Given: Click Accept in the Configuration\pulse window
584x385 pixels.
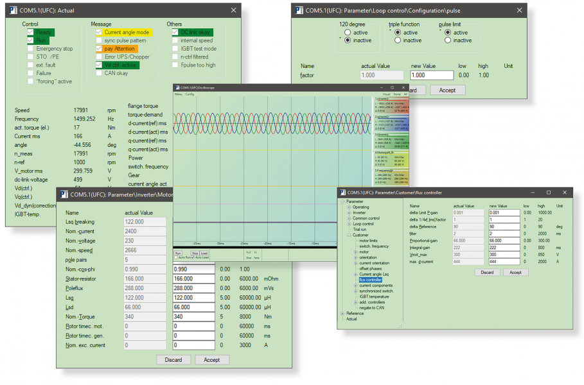Looking at the screenshot, I should coord(447,90).
